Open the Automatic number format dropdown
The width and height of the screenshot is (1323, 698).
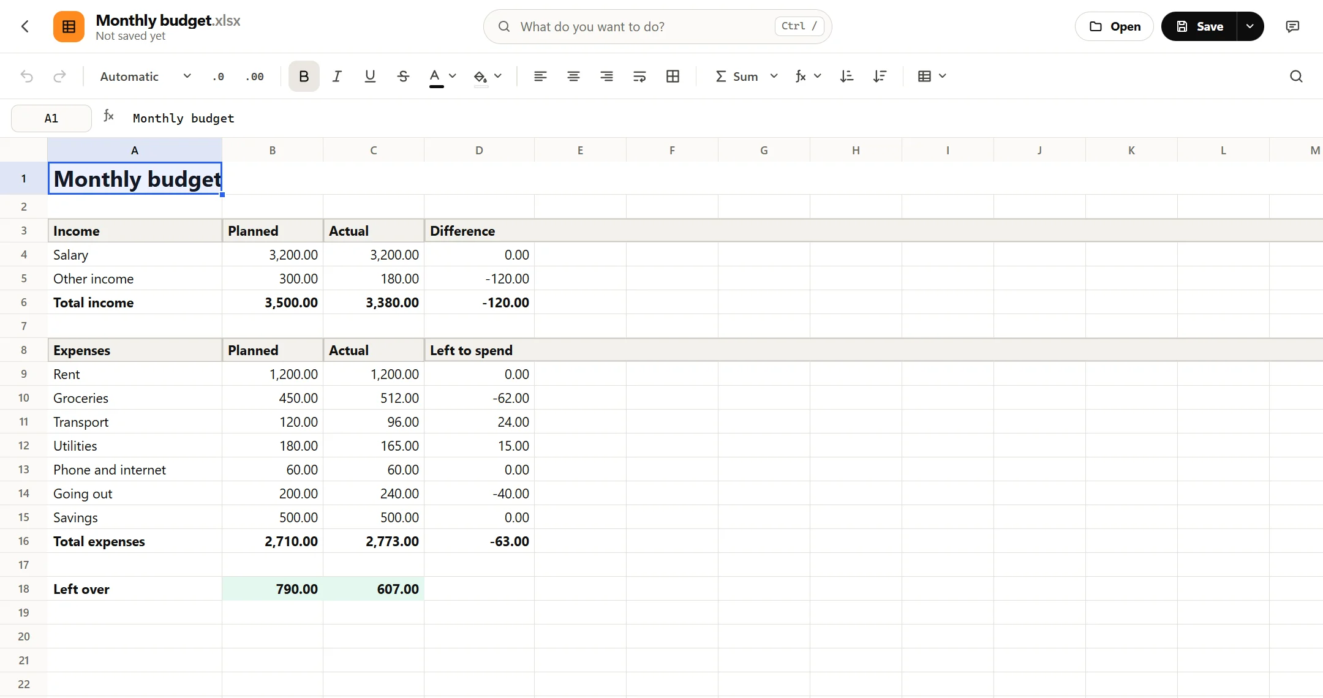click(x=145, y=77)
